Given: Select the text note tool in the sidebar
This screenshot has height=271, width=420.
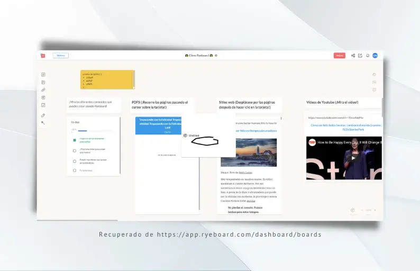Looking at the screenshot, I should point(43,75).
